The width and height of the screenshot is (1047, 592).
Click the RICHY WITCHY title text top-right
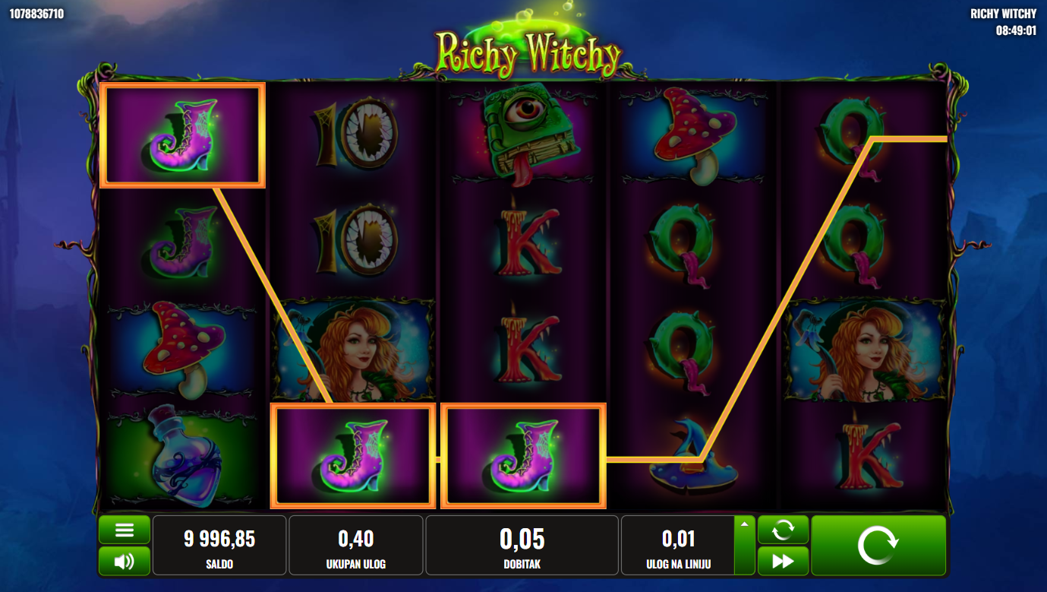(1003, 14)
